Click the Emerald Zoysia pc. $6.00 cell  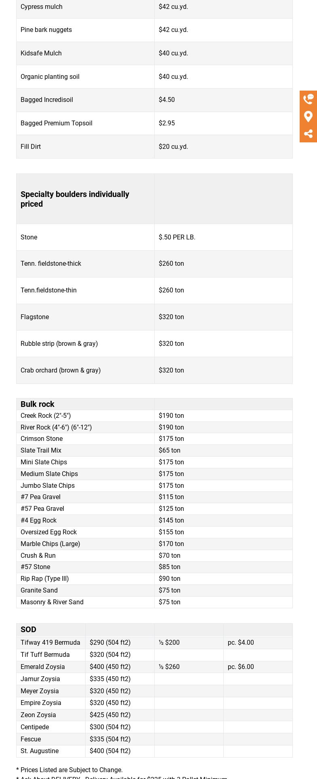click(x=241, y=667)
